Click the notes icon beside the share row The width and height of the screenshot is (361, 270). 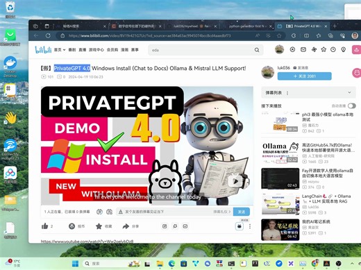pos(165,226)
